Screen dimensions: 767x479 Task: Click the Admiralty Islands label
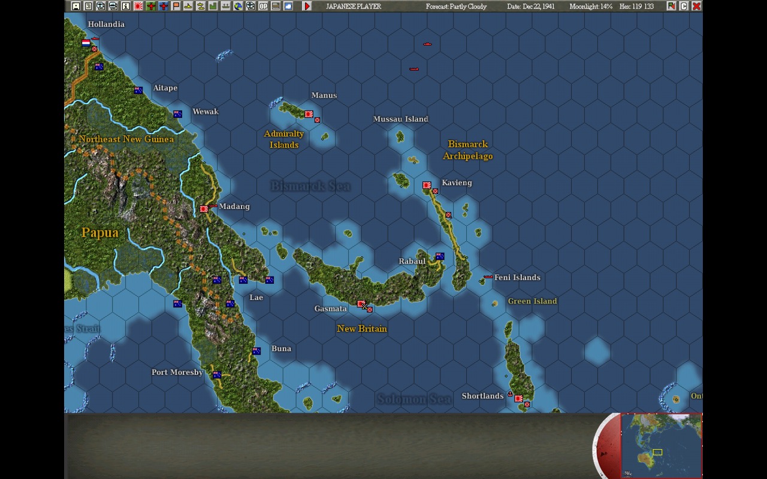[x=284, y=140]
